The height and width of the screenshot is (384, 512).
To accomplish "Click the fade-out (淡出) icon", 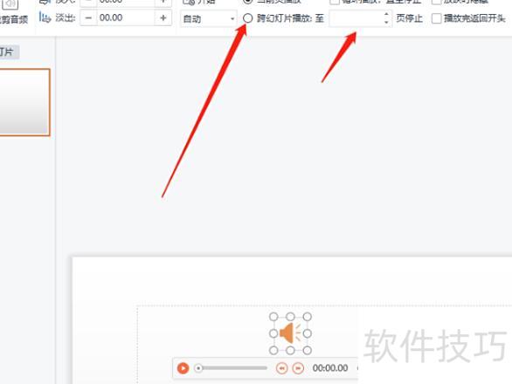I will coord(45,17).
